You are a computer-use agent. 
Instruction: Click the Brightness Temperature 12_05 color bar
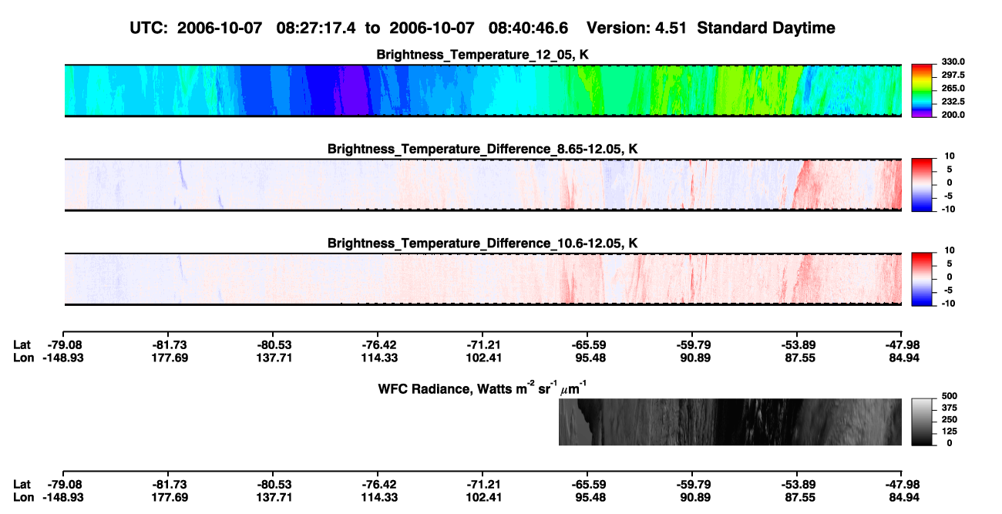(x=922, y=90)
